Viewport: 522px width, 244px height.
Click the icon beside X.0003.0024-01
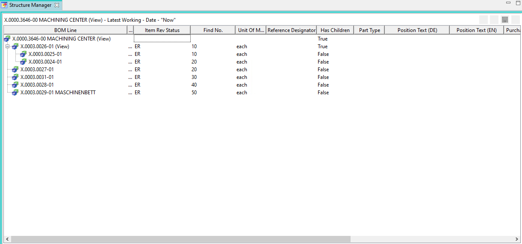pyautogui.click(x=24, y=62)
